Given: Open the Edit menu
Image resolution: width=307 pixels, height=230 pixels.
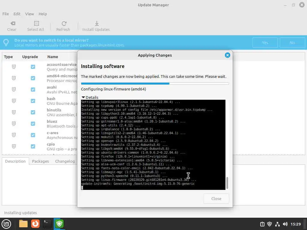Looking at the screenshot, I should (x=17, y=14).
